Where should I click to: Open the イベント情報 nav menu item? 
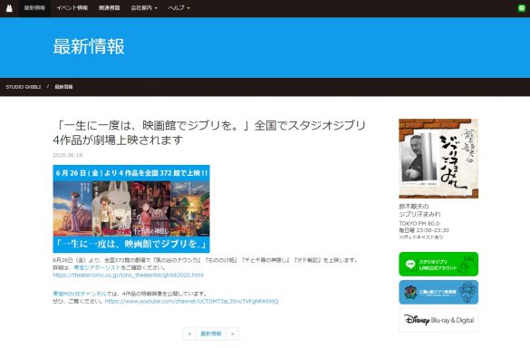72,8
